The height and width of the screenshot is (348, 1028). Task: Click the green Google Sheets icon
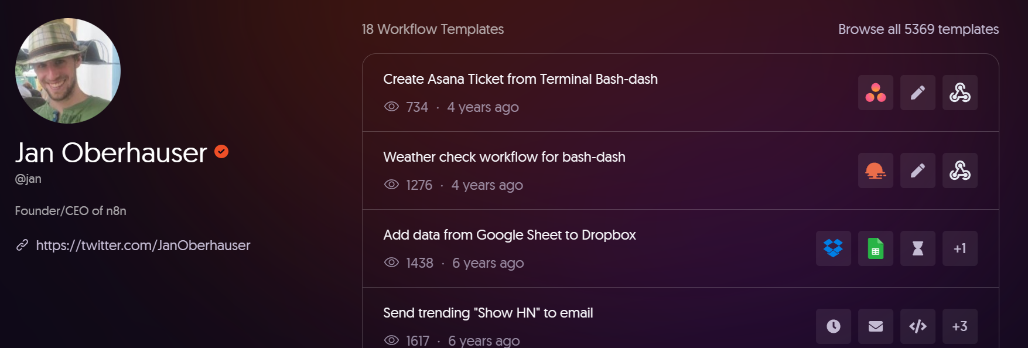pos(875,248)
